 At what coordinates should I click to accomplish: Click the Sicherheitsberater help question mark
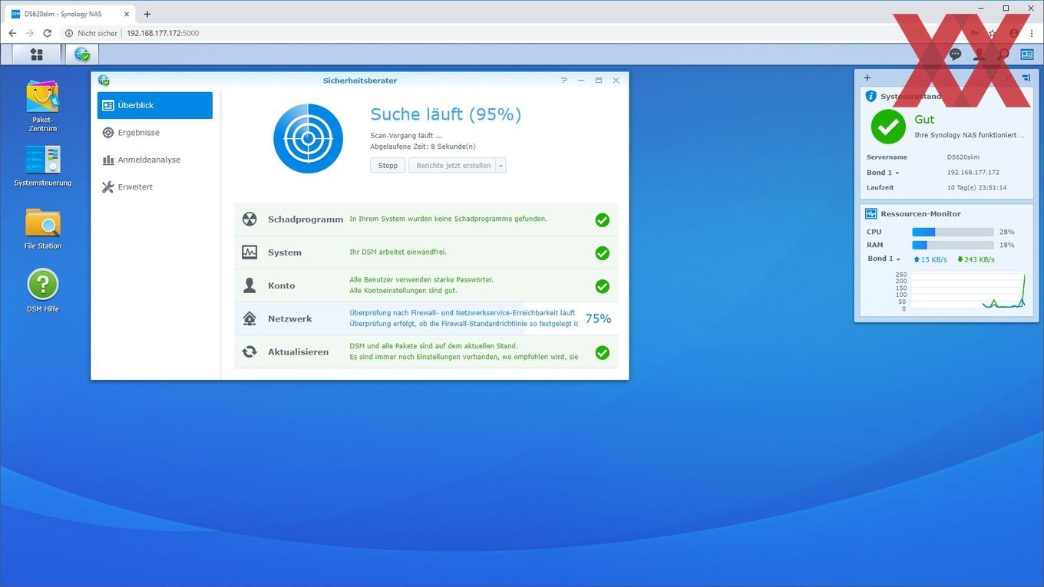tap(563, 81)
